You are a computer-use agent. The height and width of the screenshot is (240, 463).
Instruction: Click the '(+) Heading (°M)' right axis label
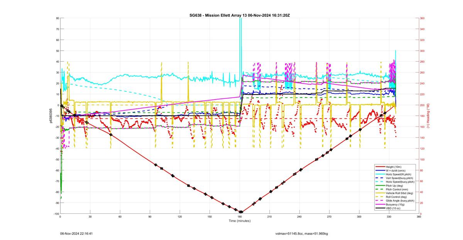(x=428, y=116)
